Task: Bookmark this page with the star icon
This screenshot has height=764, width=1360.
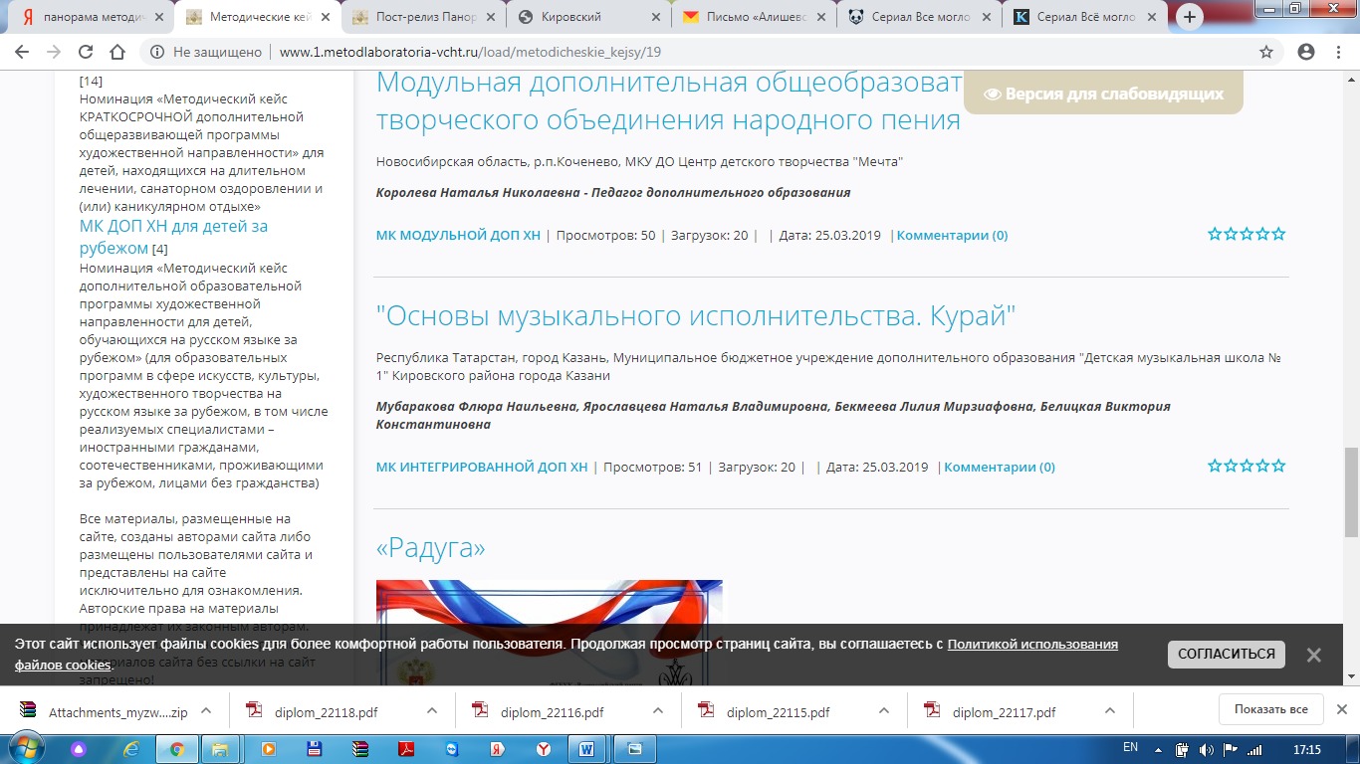Action: click(1266, 53)
